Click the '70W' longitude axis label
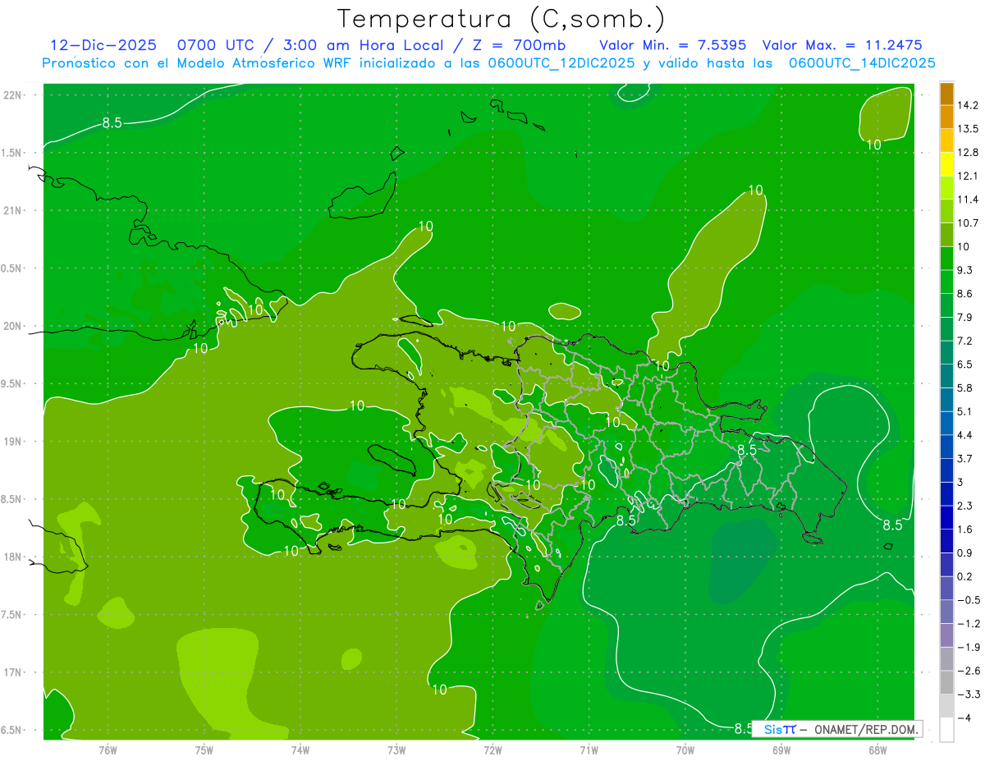This screenshot has width=985, height=761. [685, 750]
